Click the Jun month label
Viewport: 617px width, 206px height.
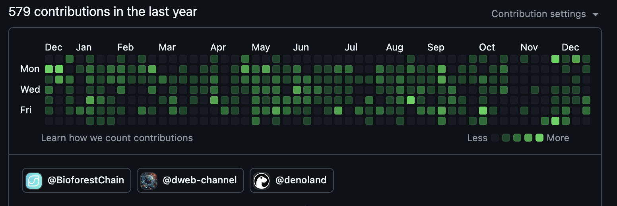(x=301, y=47)
